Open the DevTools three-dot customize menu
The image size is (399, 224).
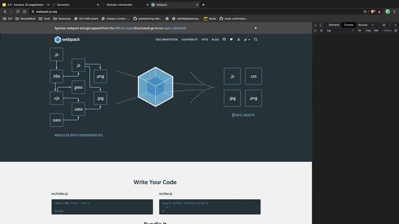[x=390, y=25]
